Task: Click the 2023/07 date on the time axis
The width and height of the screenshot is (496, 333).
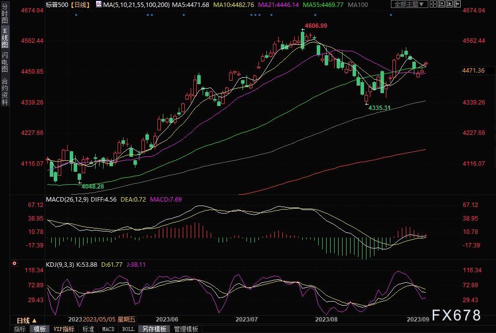Action: [247, 320]
